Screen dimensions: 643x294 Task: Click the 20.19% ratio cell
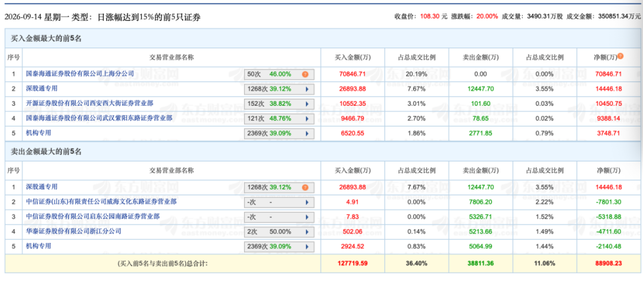coord(417,74)
